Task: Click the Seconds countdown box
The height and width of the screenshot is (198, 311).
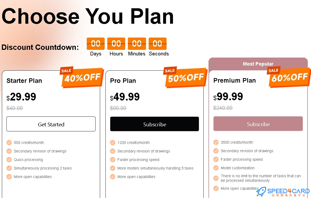Action: click(158, 44)
